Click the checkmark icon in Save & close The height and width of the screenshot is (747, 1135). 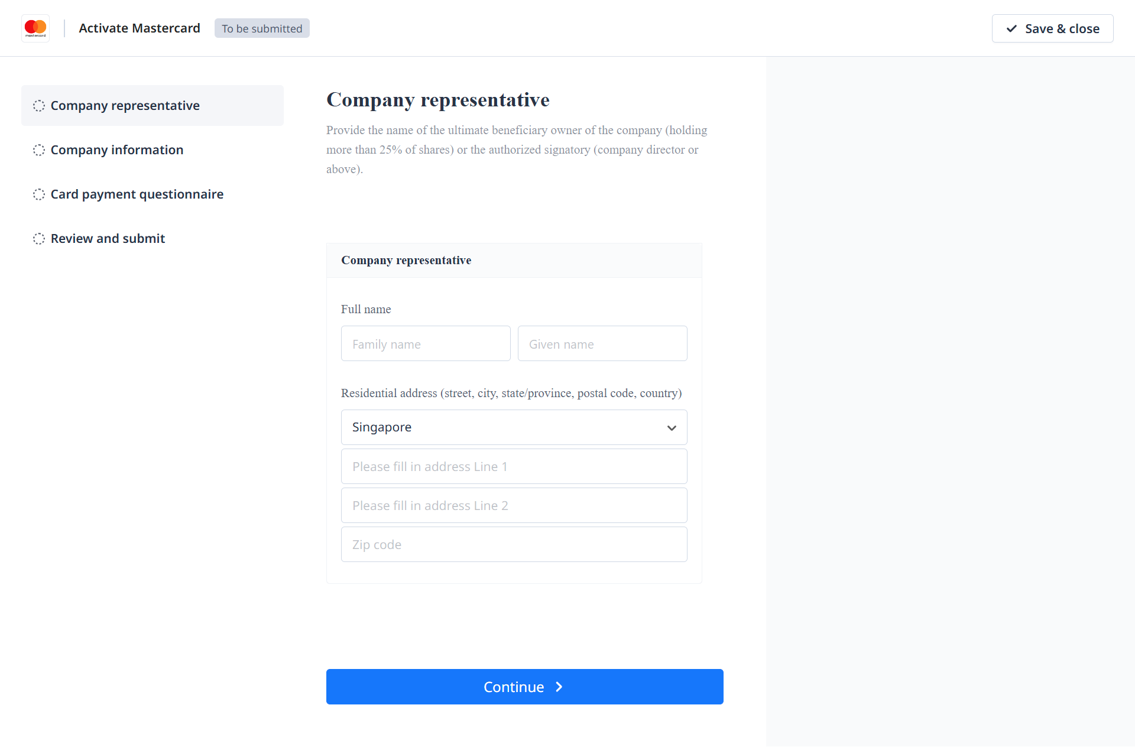(x=1012, y=28)
